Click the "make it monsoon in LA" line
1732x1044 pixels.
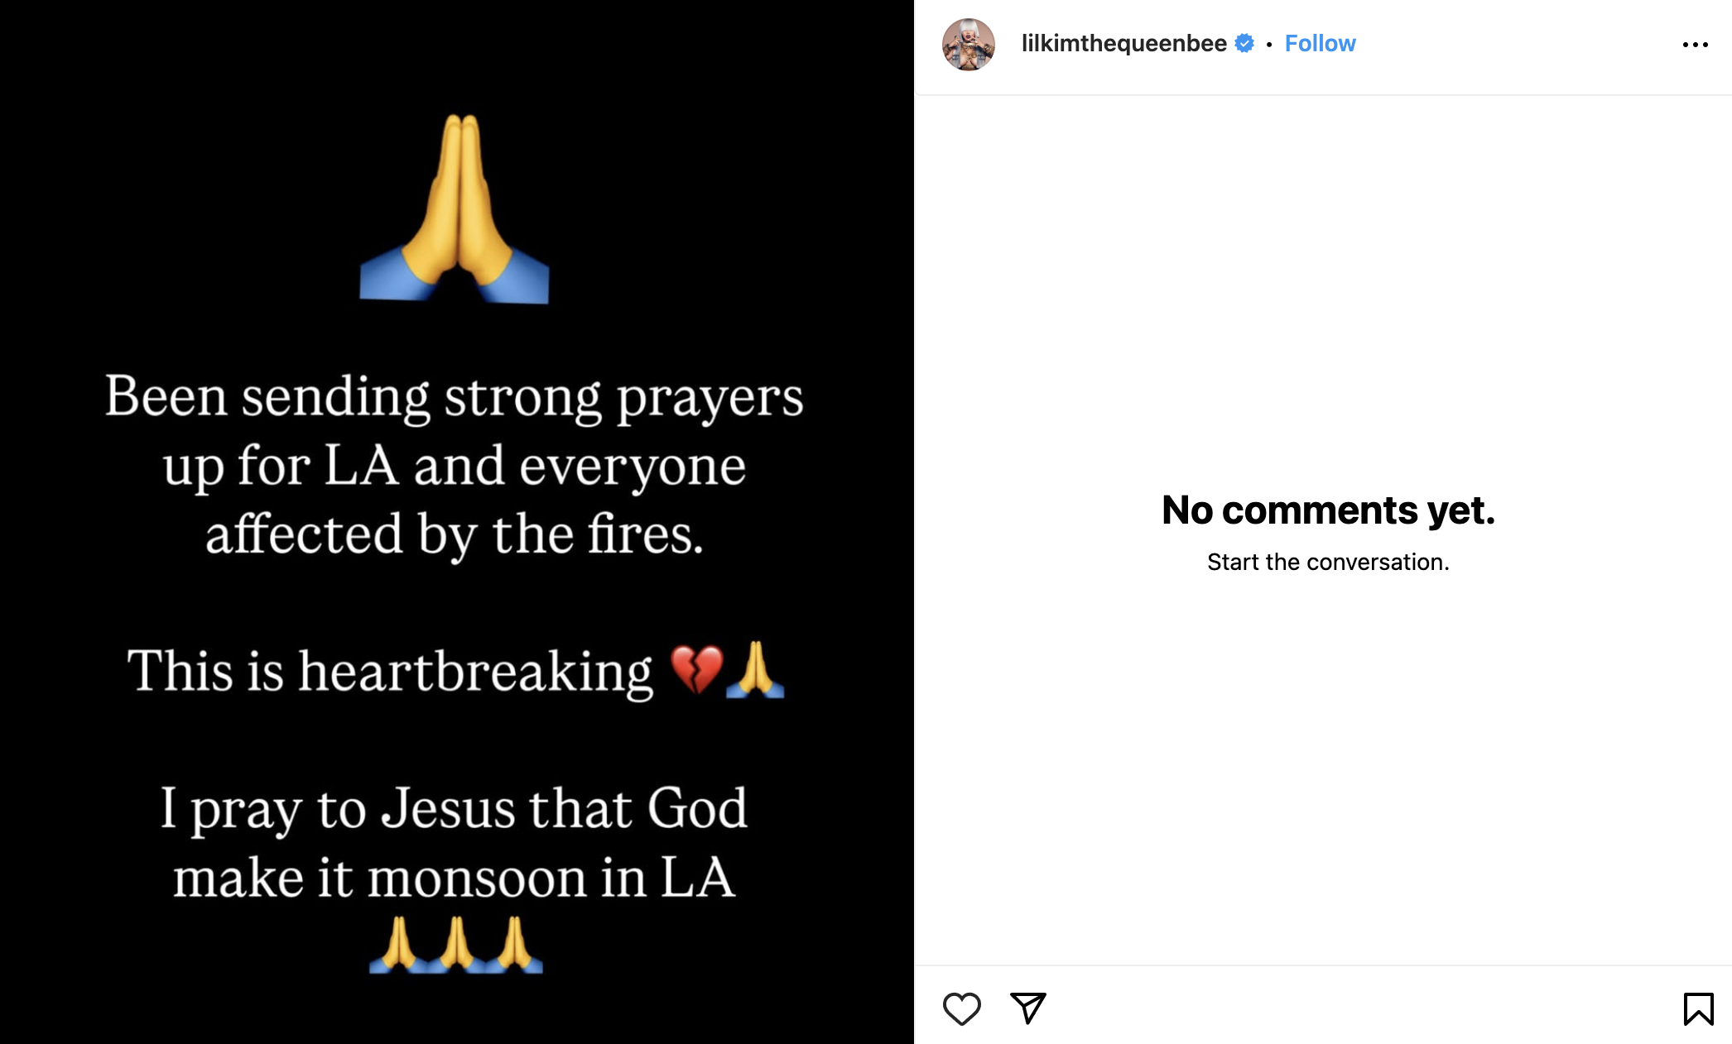pos(454,878)
